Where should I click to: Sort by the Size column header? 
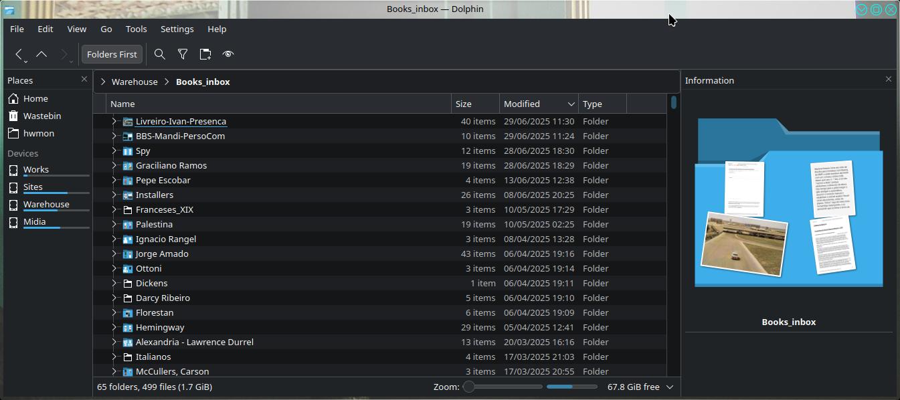pos(476,104)
